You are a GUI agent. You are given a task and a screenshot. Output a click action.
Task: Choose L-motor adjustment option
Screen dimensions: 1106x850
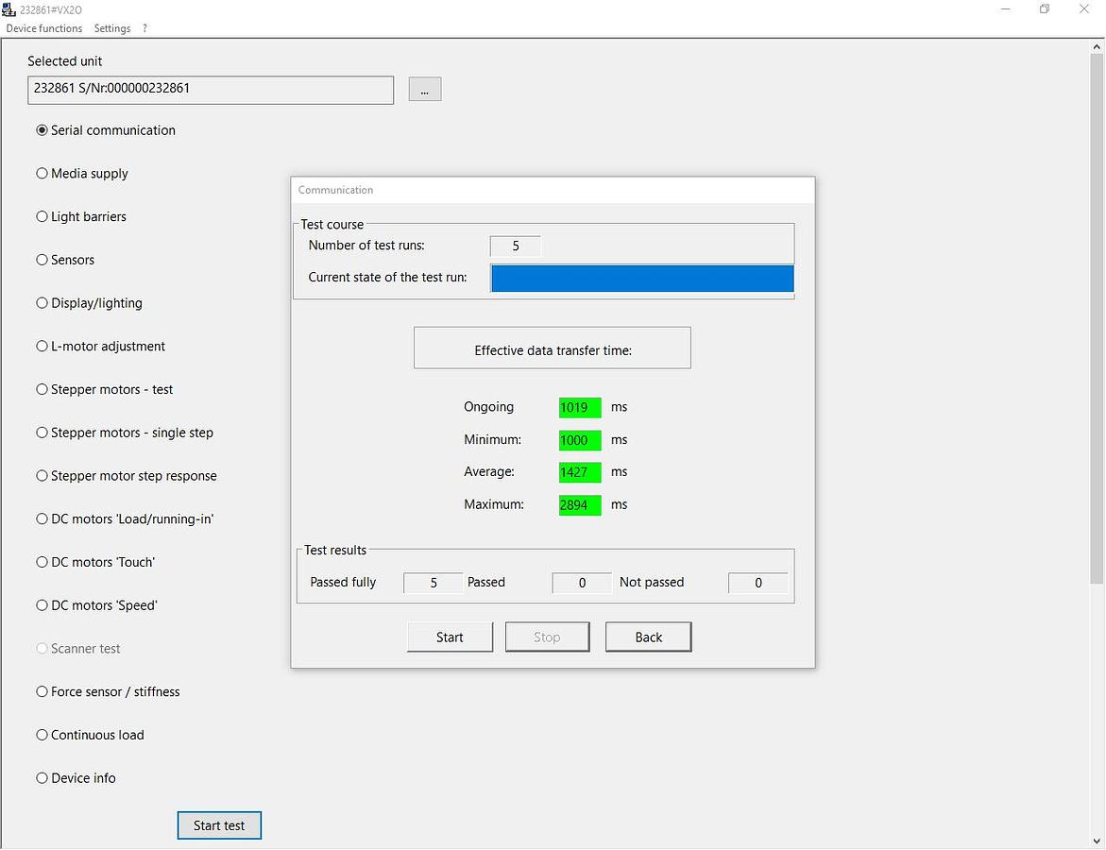pyautogui.click(x=42, y=347)
